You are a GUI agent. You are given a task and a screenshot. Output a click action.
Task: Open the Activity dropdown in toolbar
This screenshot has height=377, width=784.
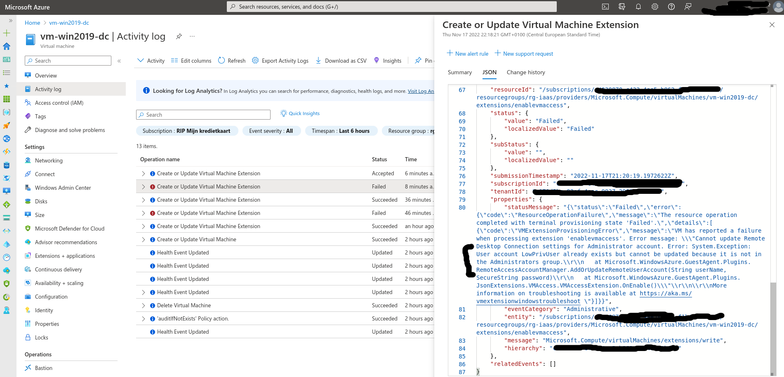151,61
